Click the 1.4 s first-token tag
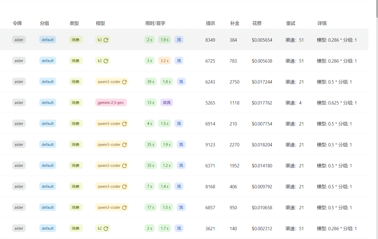Viewport: 378px width, 239px height. pos(165,186)
